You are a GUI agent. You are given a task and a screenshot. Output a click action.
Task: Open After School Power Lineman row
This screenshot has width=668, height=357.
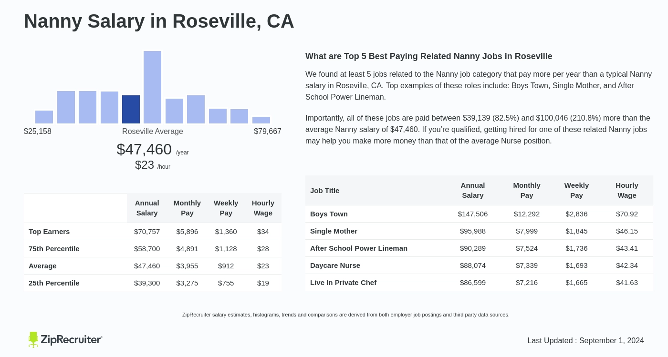[x=479, y=248]
